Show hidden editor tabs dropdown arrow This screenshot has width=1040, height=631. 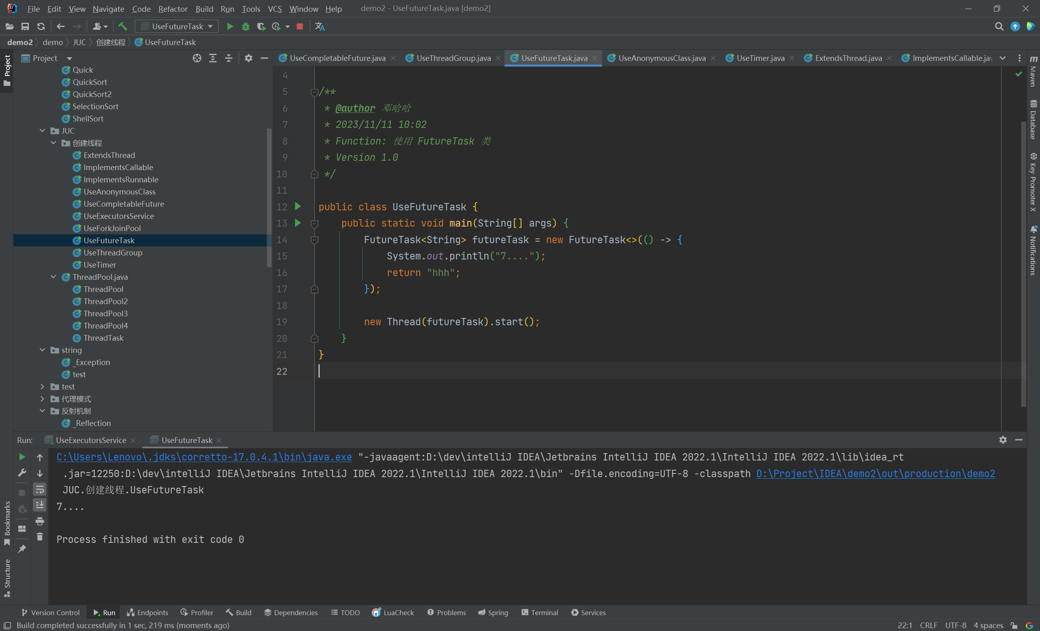1003,58
